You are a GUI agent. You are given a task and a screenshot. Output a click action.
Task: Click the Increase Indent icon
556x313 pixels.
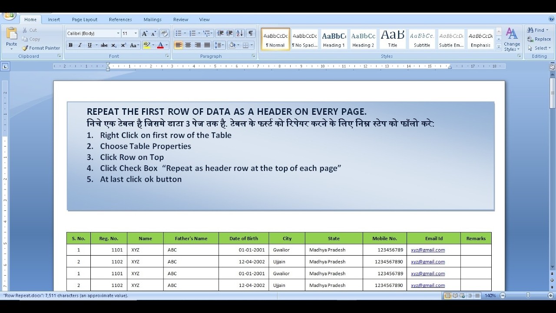[229, 33]
